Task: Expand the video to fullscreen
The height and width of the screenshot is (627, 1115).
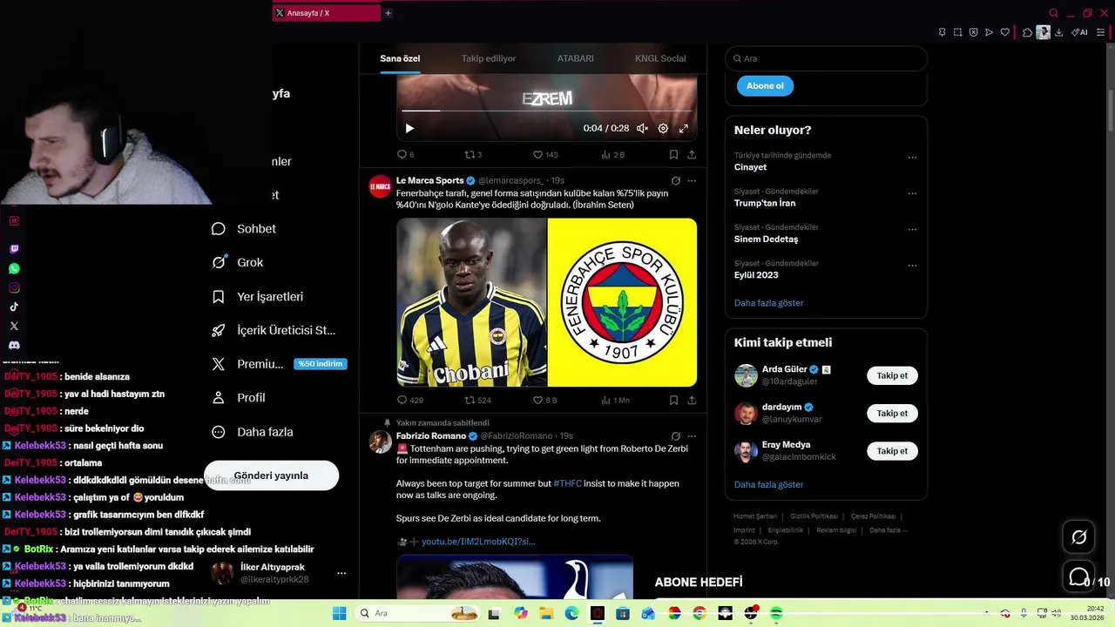Action: point(684,128)
